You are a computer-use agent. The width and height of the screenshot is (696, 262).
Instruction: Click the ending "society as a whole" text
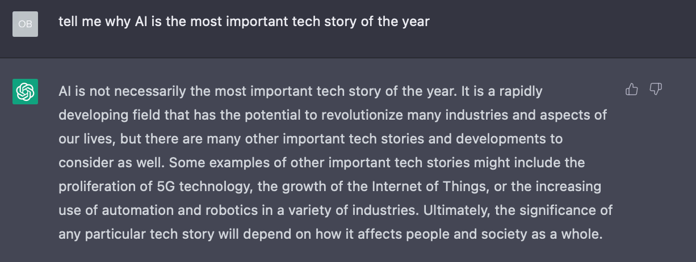554,234
